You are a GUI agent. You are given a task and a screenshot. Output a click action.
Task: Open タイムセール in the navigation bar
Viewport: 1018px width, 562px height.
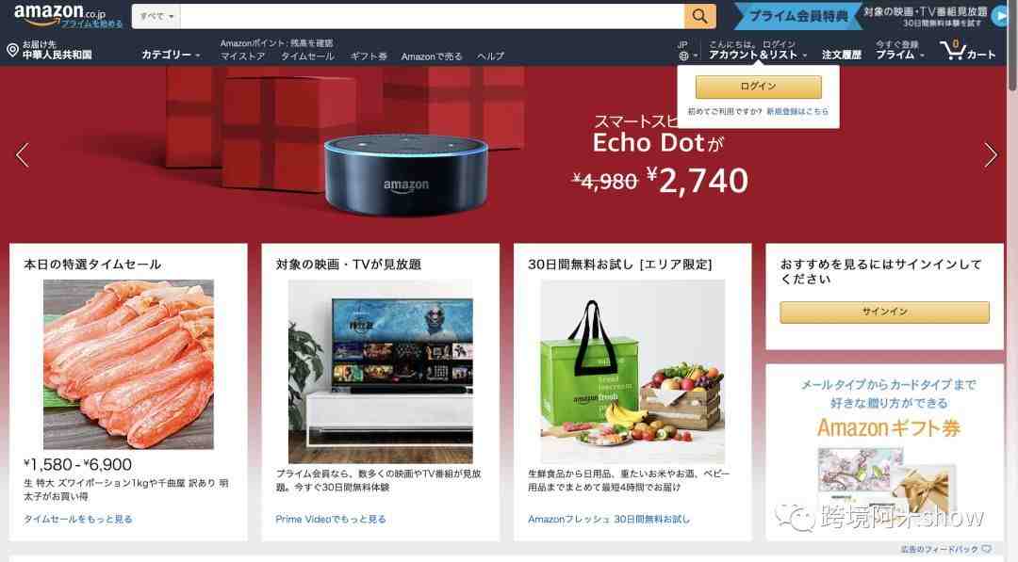pyautogui.click(x=307, y=56)
